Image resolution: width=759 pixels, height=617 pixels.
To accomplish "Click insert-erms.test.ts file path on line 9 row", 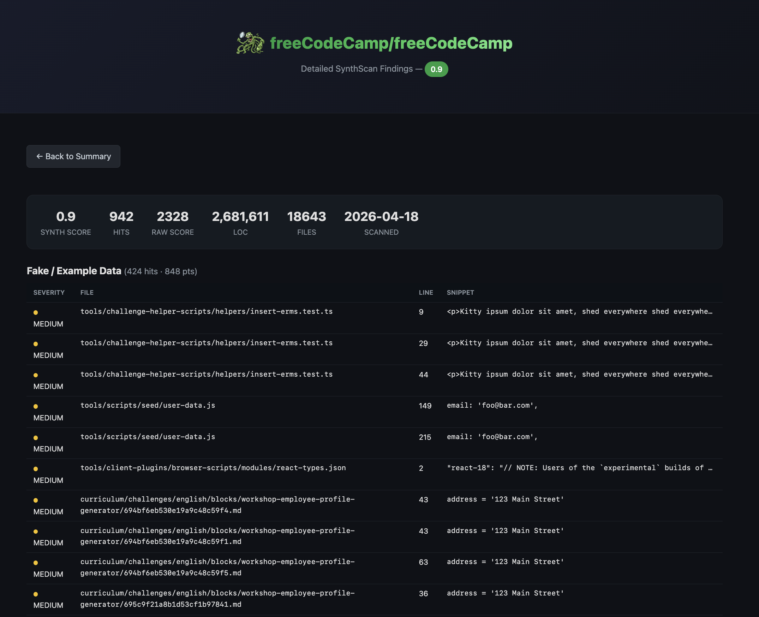I will click(207, 311).
